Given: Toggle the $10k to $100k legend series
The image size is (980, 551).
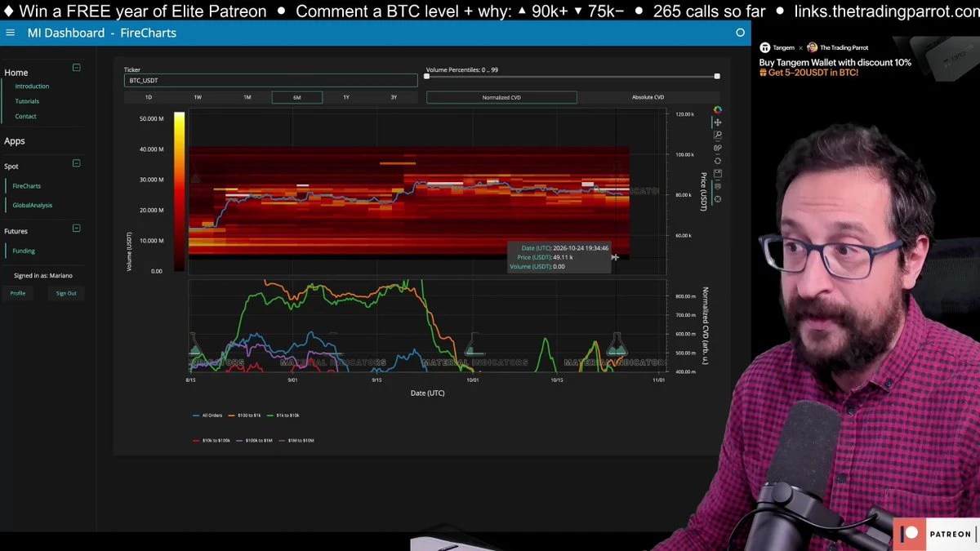Looking at the screenshot, I should 212,441.
